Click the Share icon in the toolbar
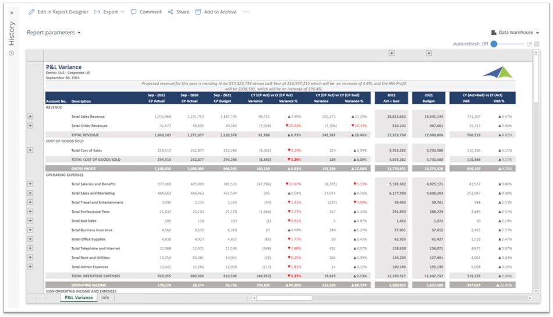The width and height of the screenshot is (553, 317). click(171, 12)
